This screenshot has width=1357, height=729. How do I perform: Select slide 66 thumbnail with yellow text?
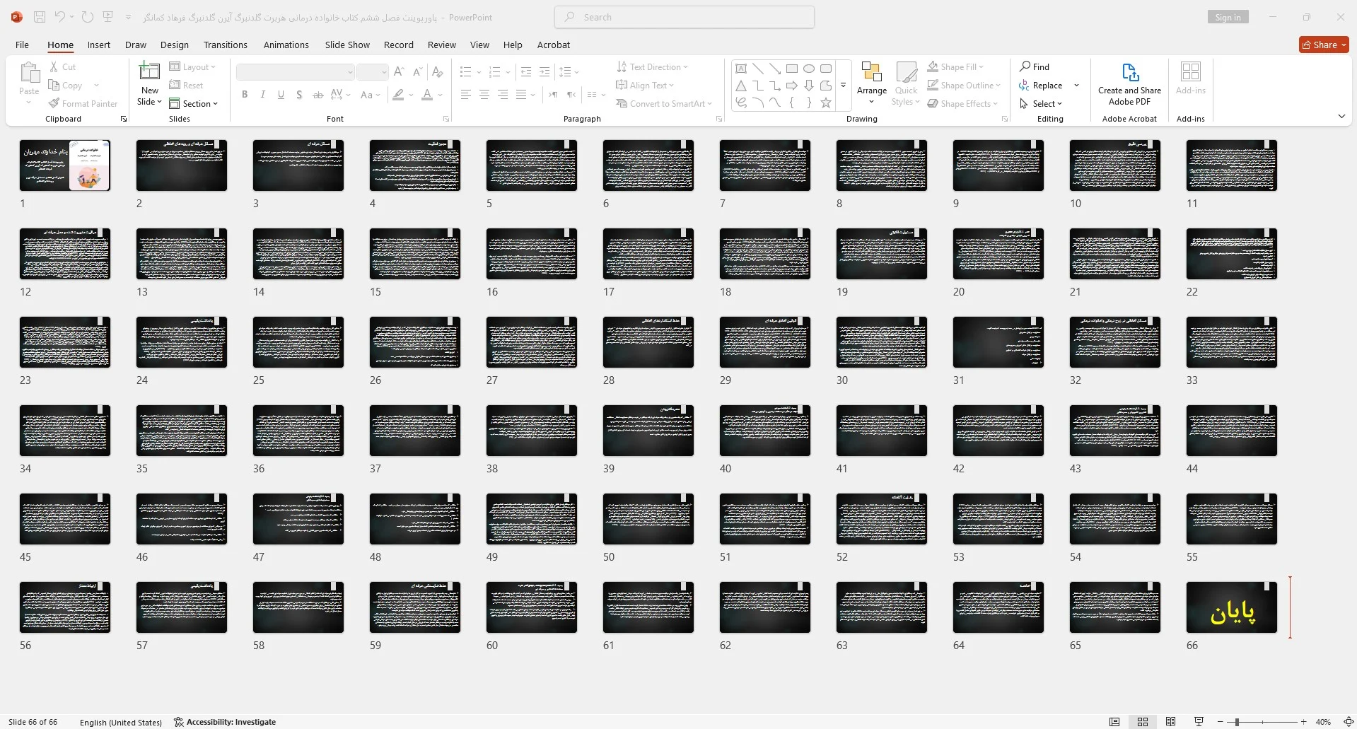tap(1231, 607)
